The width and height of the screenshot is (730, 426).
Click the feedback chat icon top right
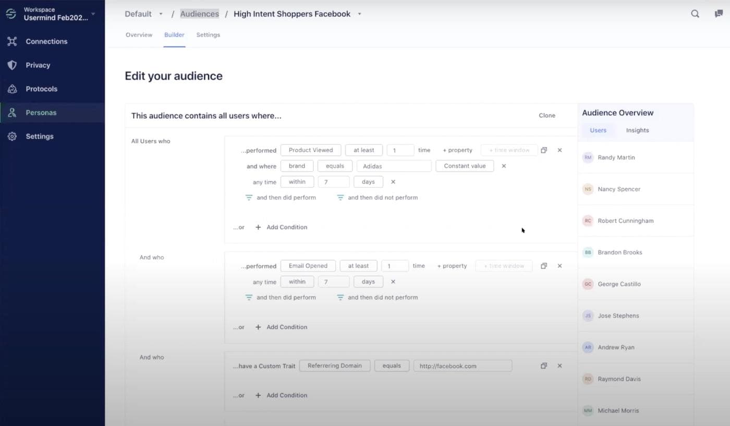[718, 14]
